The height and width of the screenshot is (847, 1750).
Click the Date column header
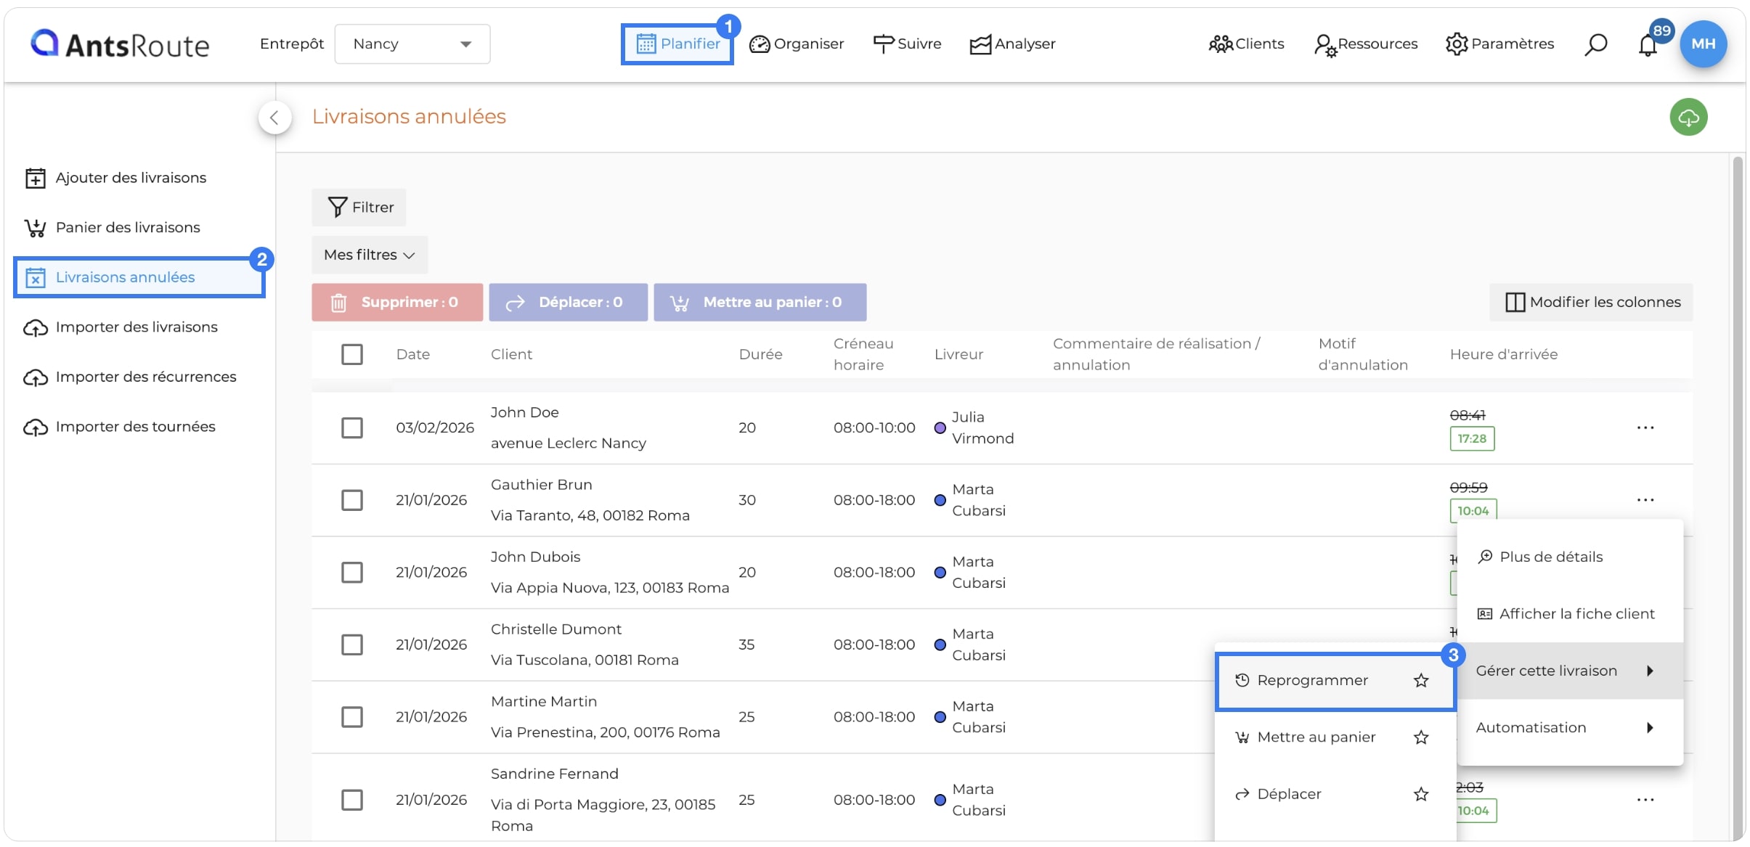pos(412,354)
